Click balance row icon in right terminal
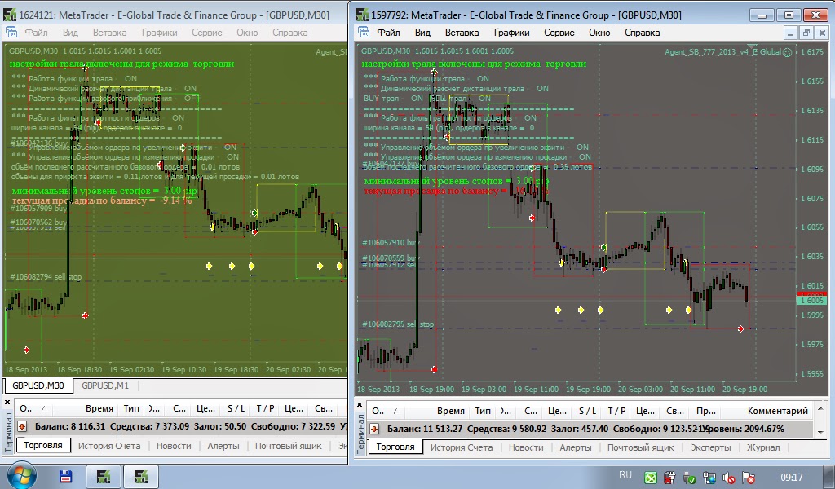The width and height of the screenshot is (835, 489). tap(374, 429)
